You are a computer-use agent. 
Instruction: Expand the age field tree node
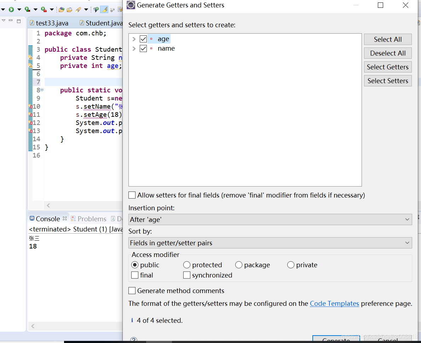(x=134, y=39)
